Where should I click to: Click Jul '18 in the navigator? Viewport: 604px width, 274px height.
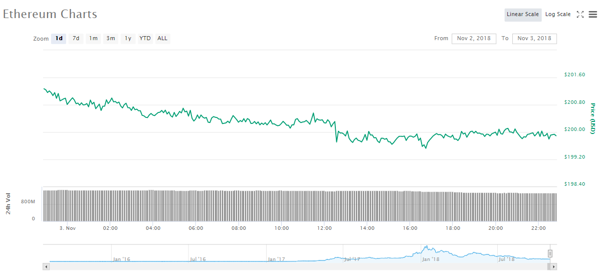click(x=507, y=259)
